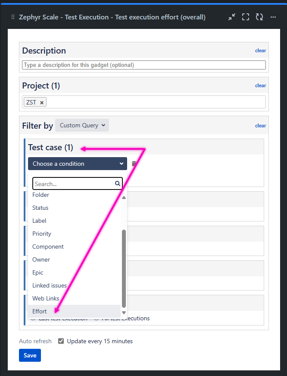The width and height of the screenshot is (287, 376).
Task: Clear the Project selection via clear link
Action: 260,85
